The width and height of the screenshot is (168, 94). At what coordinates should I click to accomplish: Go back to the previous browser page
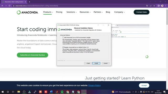point(2,6)
